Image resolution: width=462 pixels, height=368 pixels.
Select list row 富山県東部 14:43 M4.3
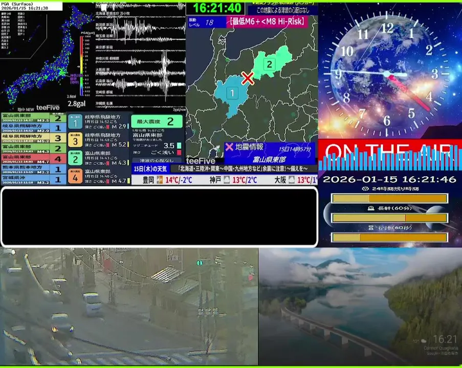33,148
